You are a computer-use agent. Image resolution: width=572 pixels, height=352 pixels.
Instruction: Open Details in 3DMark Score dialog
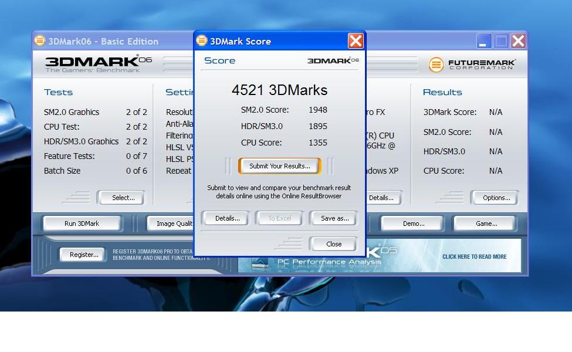227,218
